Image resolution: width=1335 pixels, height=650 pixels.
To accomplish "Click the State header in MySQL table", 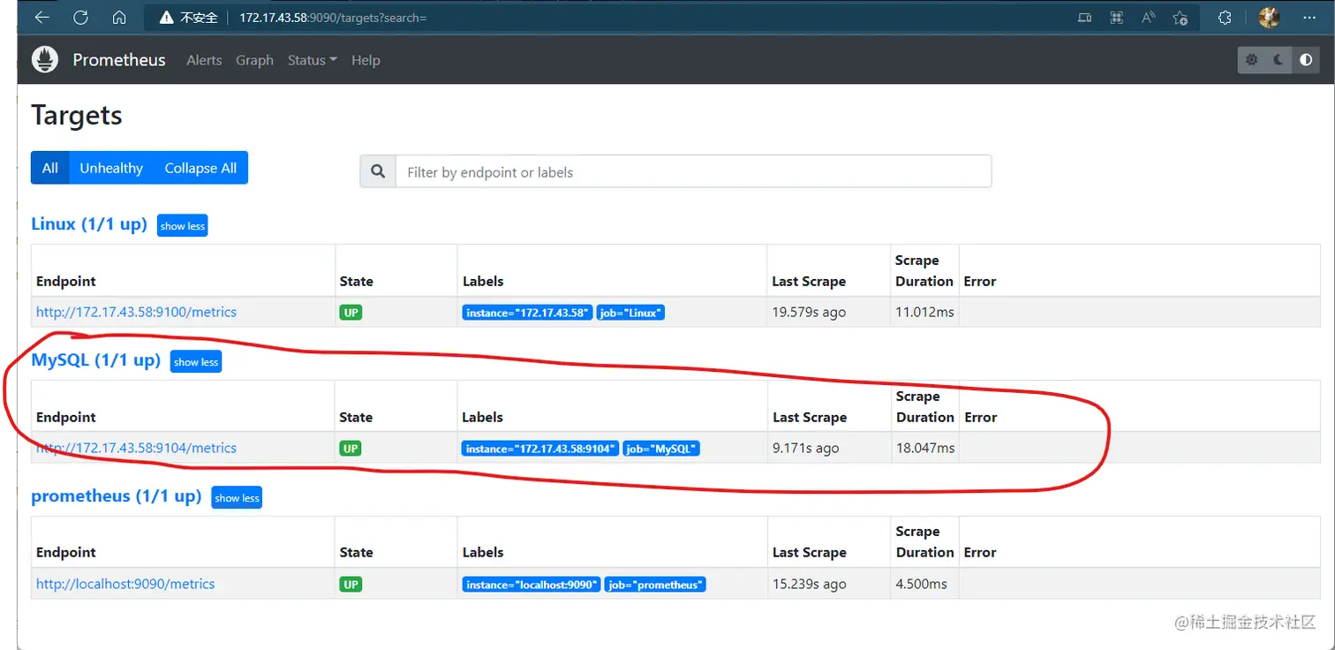I will (x=356, y=417).
